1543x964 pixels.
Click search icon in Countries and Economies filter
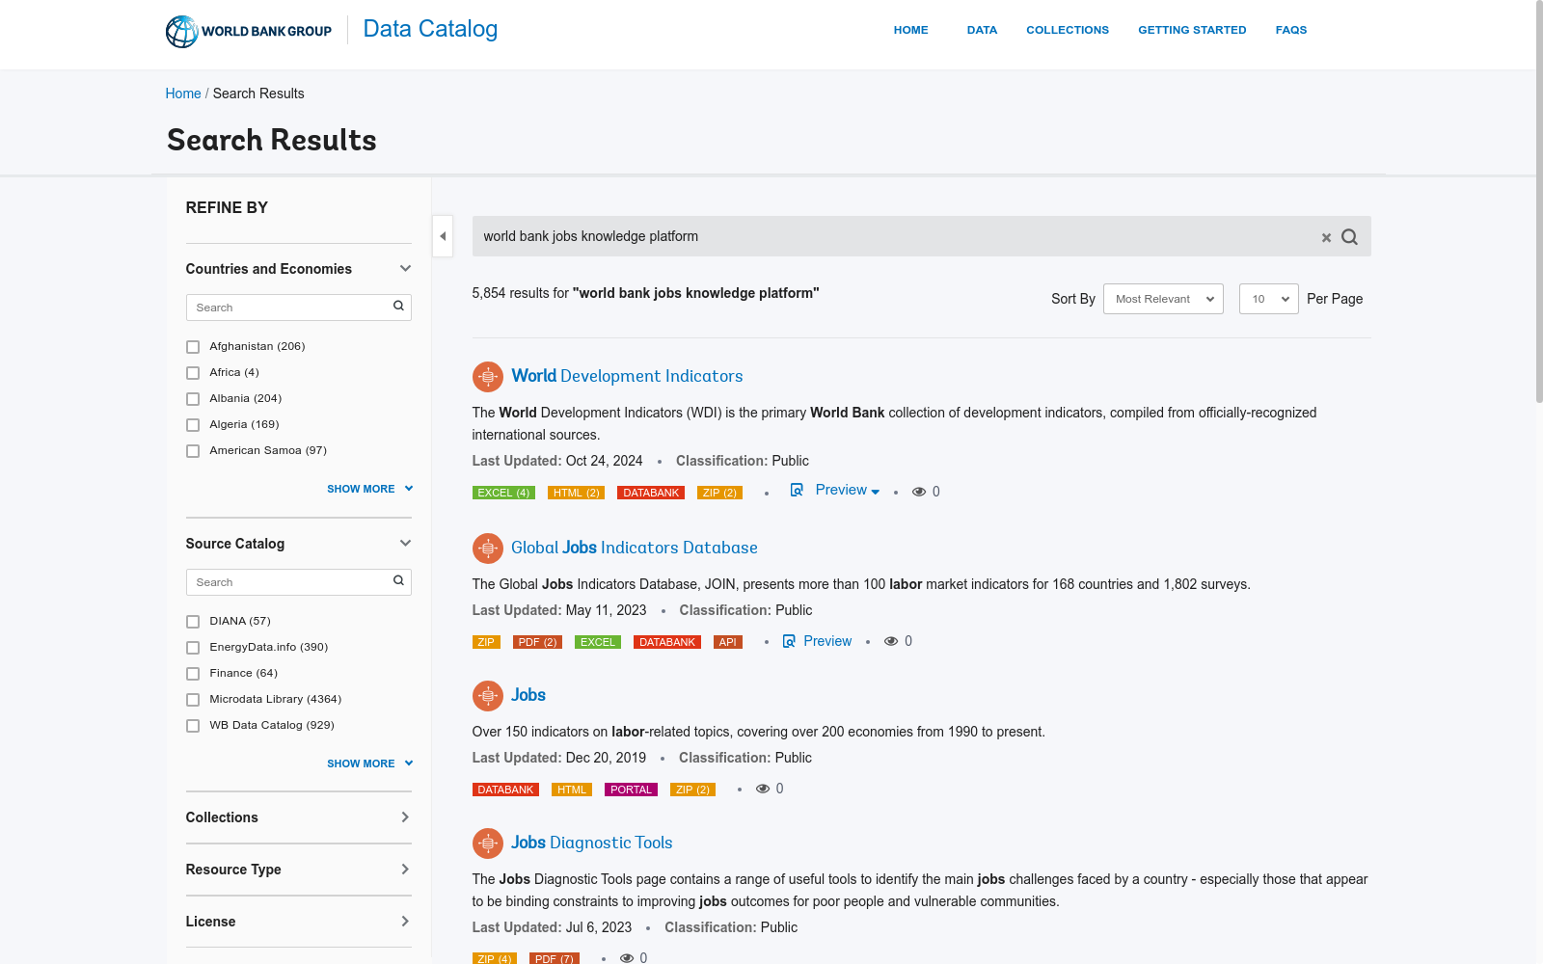pos(398,307)
